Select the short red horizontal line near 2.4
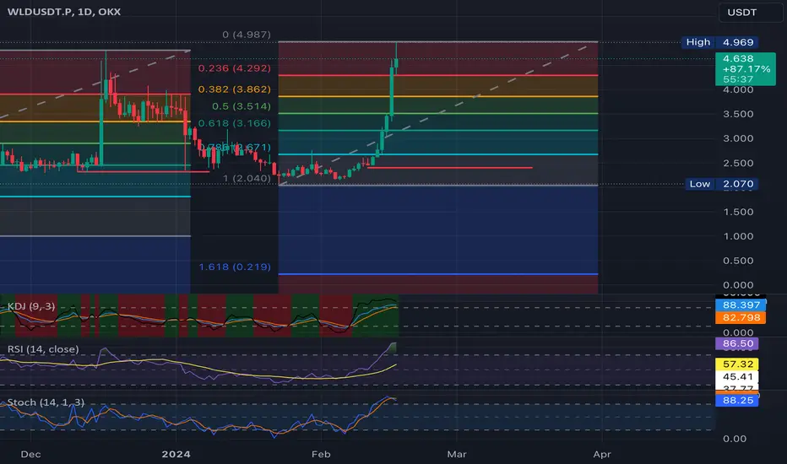This screenshot has width=787, height=464. tap(450, 168)
